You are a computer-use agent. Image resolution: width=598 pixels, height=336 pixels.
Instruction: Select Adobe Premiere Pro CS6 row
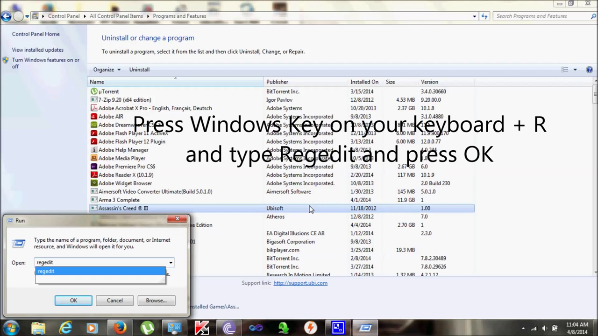tap(282, 167)
